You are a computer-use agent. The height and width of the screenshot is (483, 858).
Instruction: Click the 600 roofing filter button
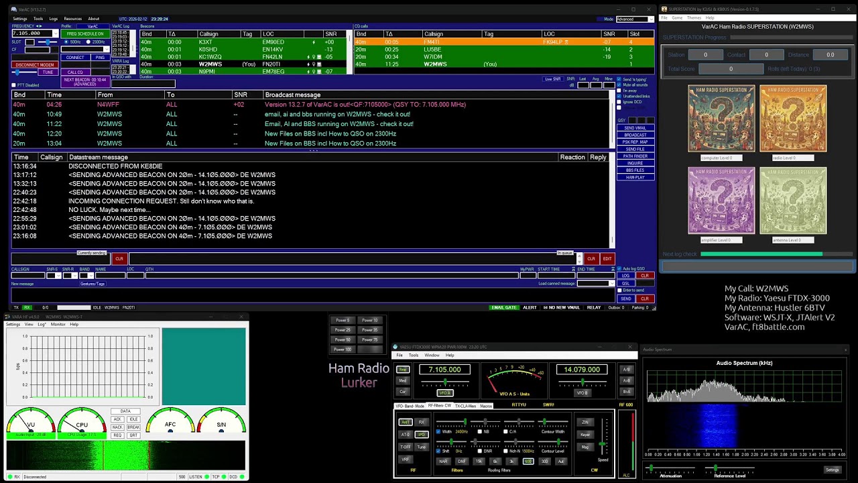(x=528, y=462)
